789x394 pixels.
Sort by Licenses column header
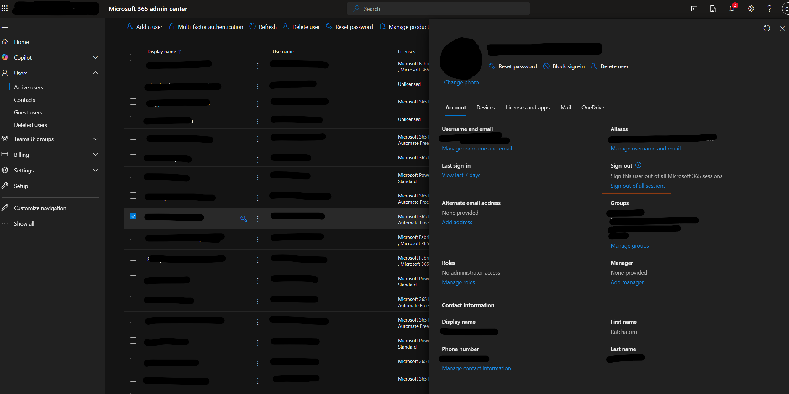pyautogui.click(x=407, y=52)
